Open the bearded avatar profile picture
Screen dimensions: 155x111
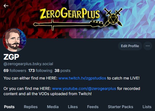click(x=14, y=40)
